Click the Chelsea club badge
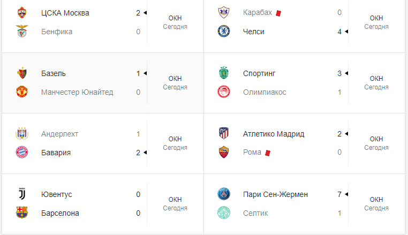The image size is (408, 235). pyautogui.click(x=223, y=32)
